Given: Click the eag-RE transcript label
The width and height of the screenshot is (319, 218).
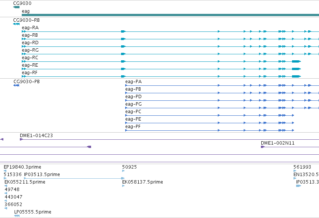Looking at the screenshot, I should tap(30, 65).
